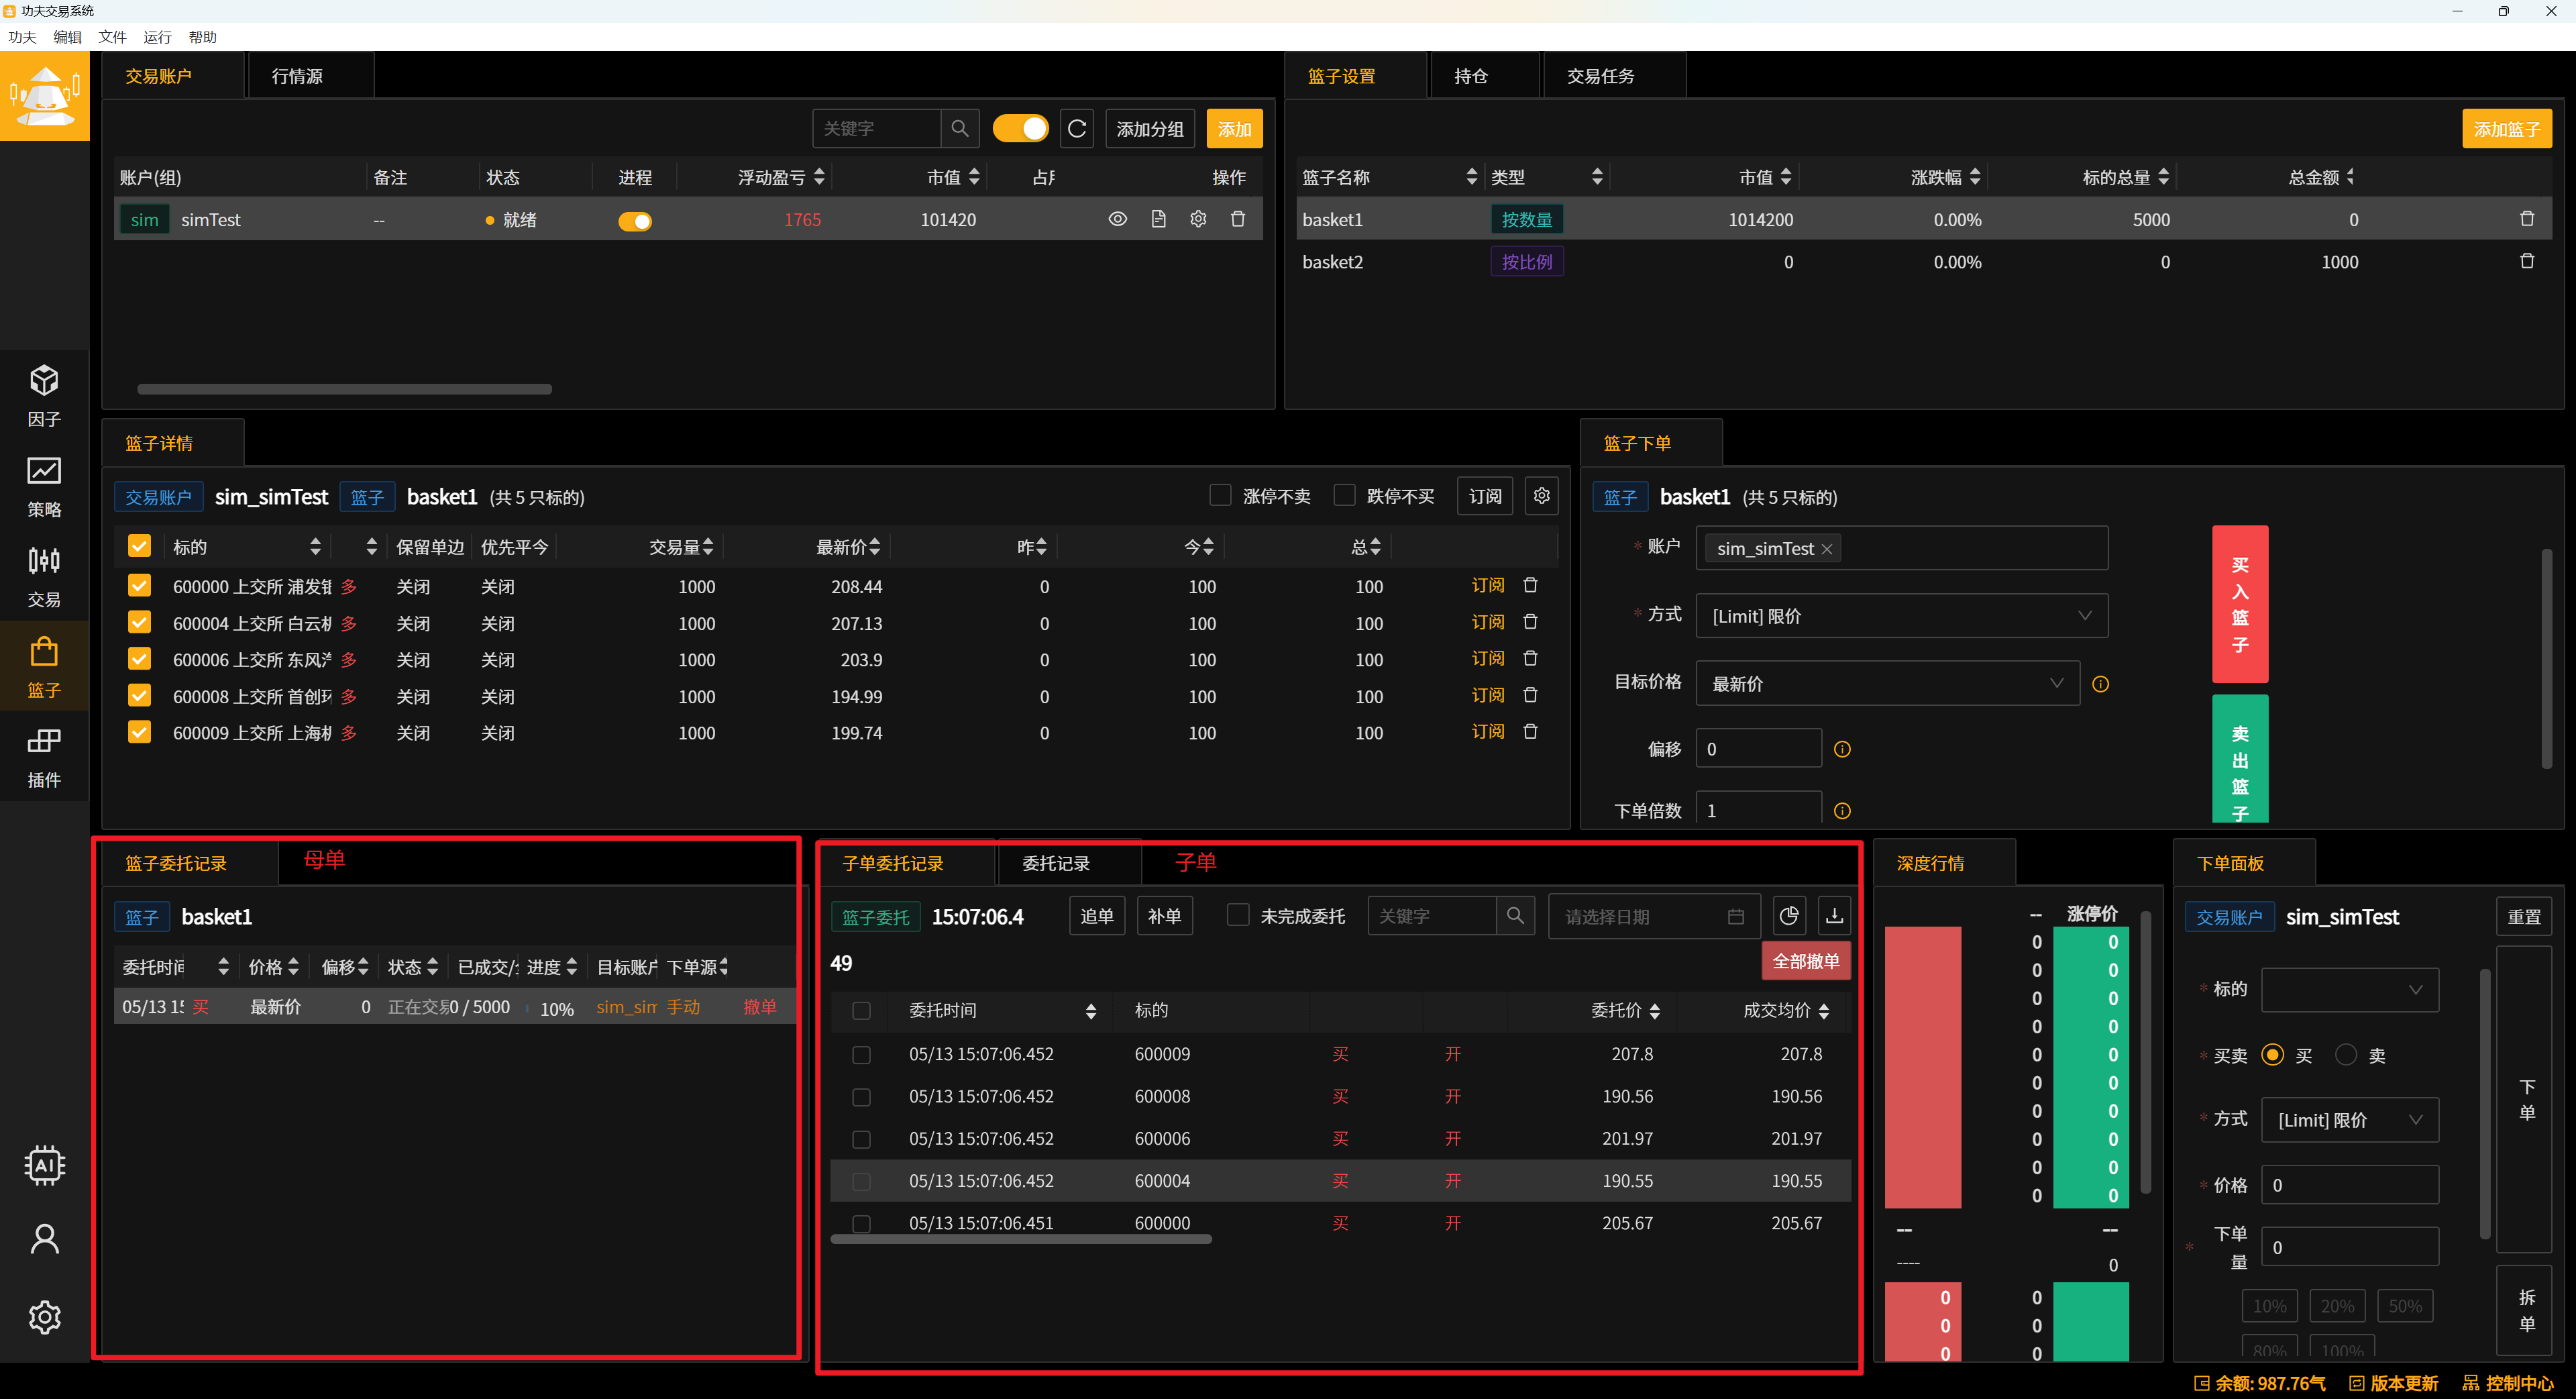Open the simTest account log file icon

pos(1158,219)
